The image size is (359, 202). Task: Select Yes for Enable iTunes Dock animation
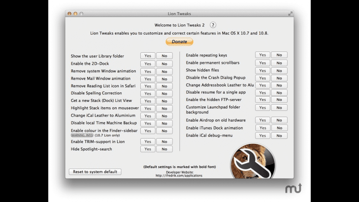point(262,128)
